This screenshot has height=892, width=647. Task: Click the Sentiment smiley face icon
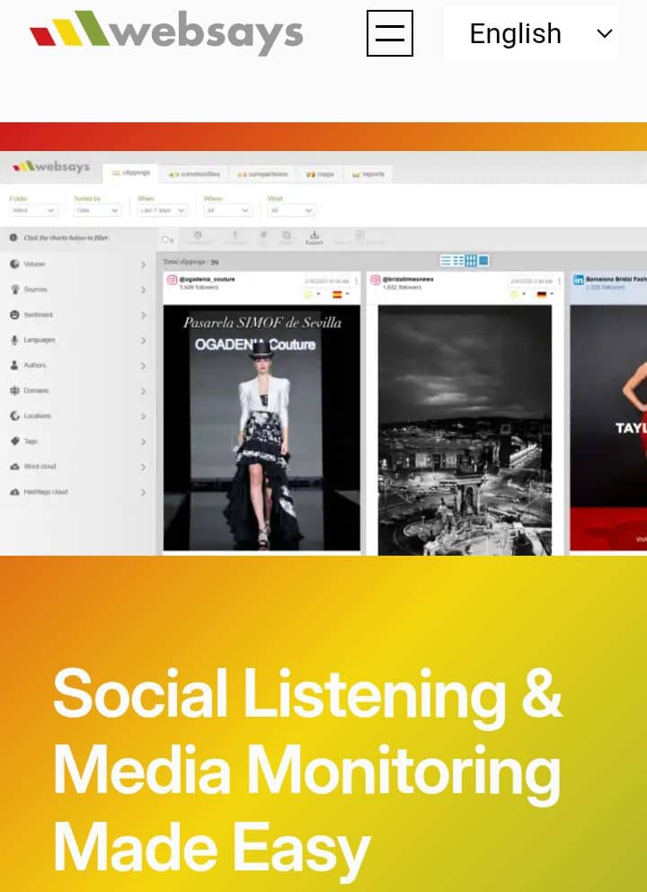[x=14, y=315]
